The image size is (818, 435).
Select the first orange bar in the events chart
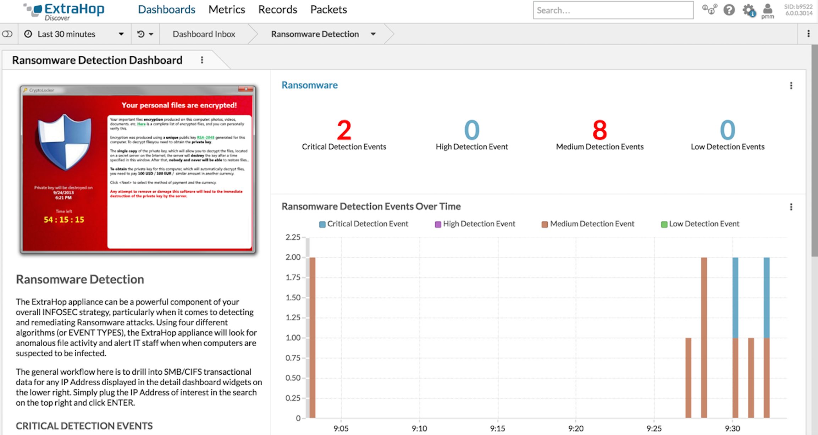click(x=312, y=337)
